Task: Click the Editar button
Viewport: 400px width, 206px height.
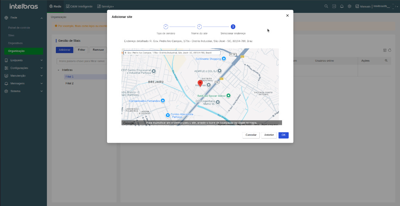Action: coord(81,50)
